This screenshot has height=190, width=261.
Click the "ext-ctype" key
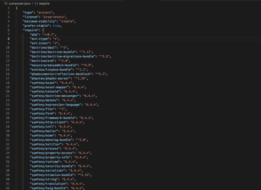[x=39, y=39]
